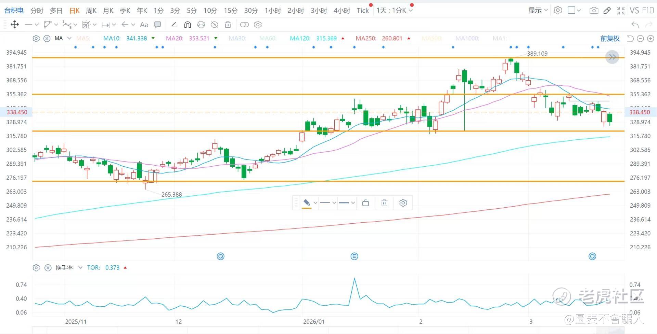Screen dimensions: 657x334
Task: Remove the MA indicator with X icon
Action: (47, 38)
